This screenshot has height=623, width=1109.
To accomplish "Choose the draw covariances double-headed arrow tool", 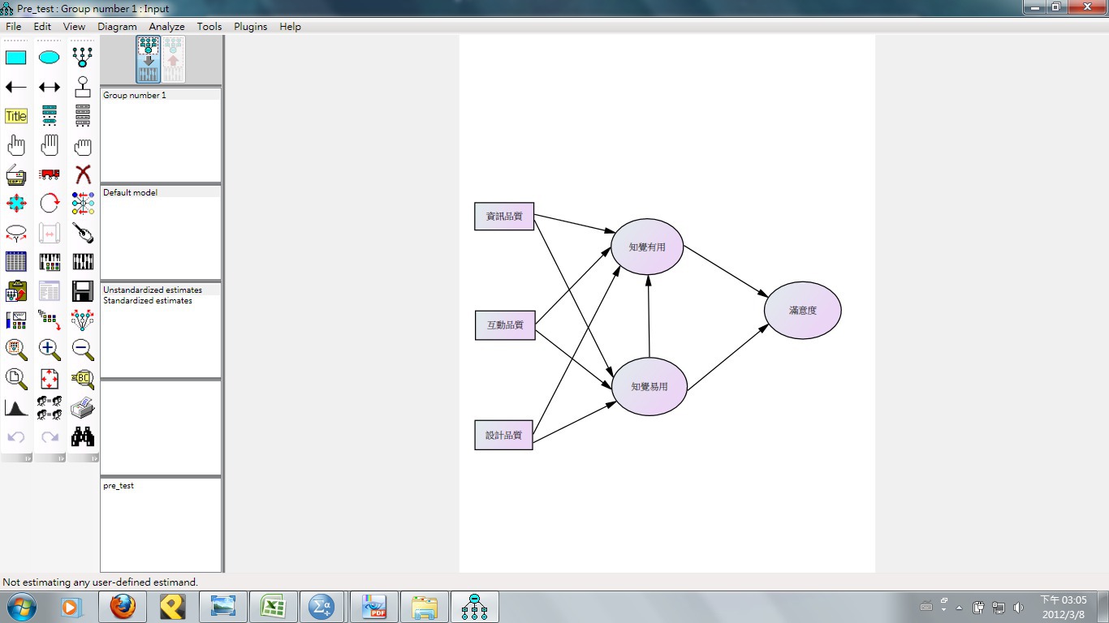I will (50, 87).
